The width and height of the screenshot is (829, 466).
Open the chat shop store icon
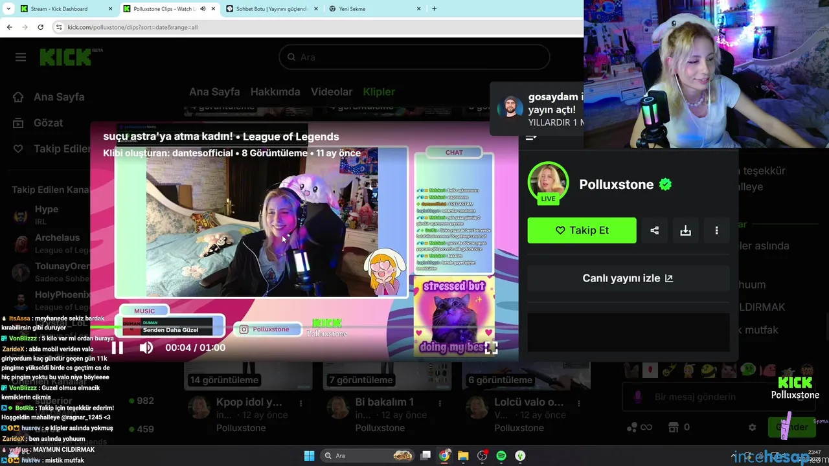pyautogui.click(x=673, y=427)
